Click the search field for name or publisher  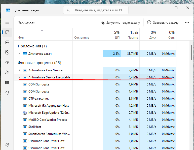click(x=96, y=10)
